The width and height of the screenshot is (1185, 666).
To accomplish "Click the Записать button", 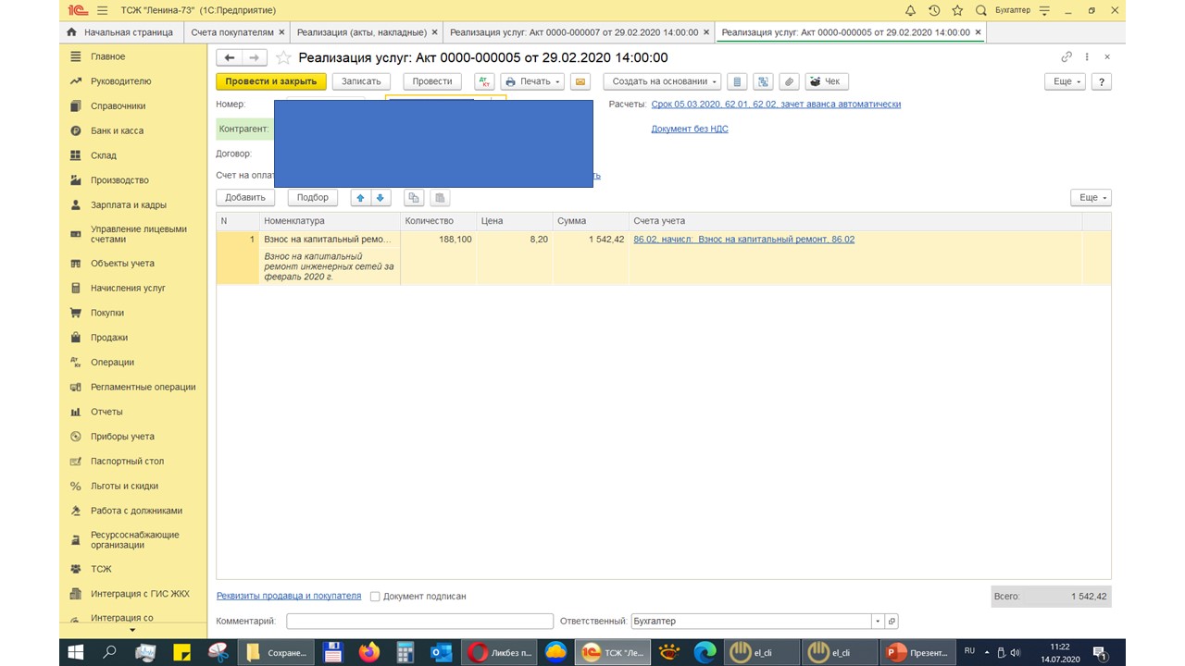I will click(x=361, y=81).
